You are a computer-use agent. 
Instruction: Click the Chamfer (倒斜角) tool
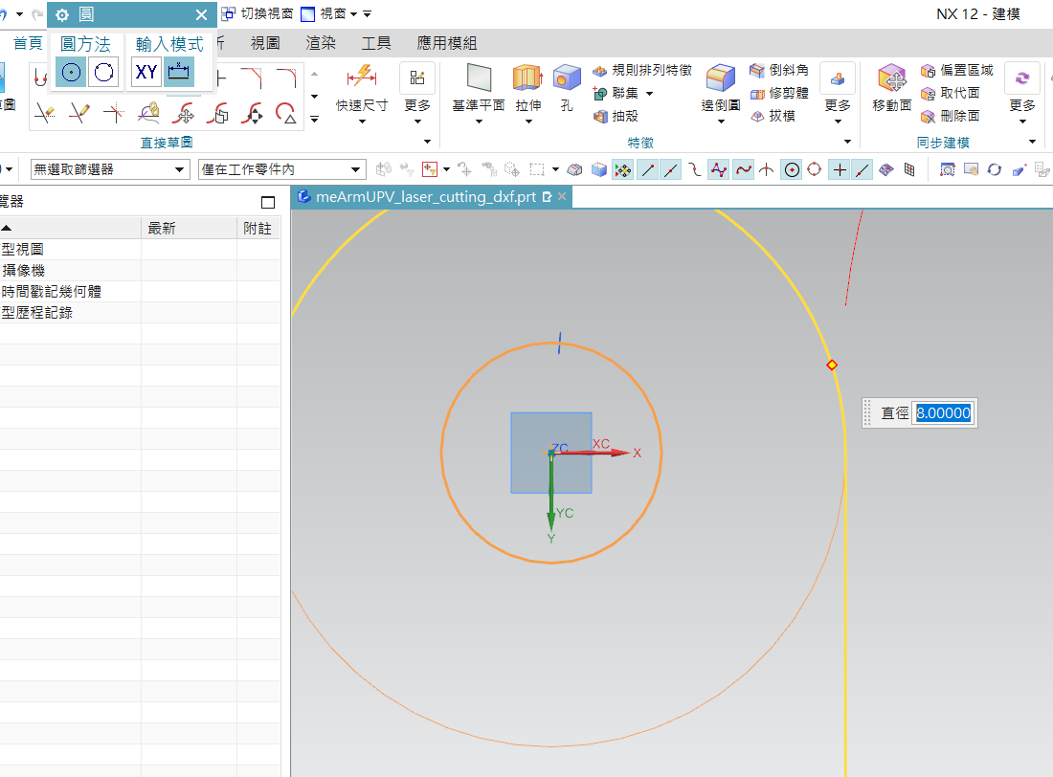[x=779, y=70]
